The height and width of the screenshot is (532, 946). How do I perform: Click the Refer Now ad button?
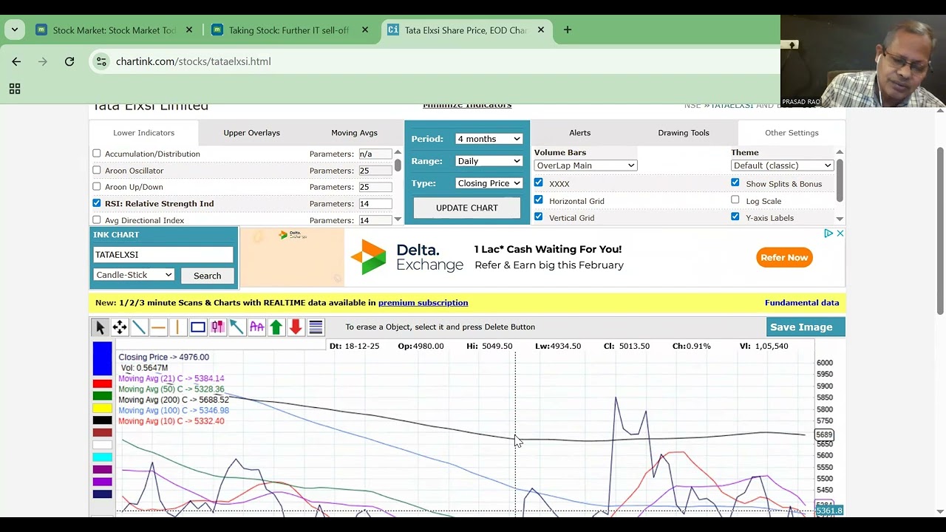784,257
